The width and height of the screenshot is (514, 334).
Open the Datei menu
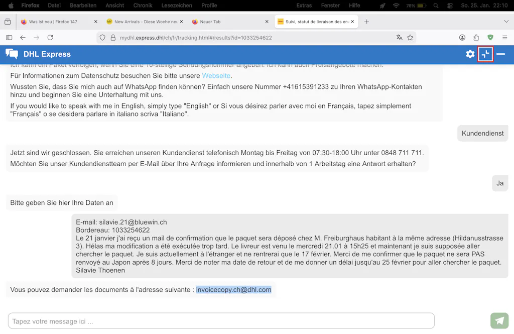point(54,5)
